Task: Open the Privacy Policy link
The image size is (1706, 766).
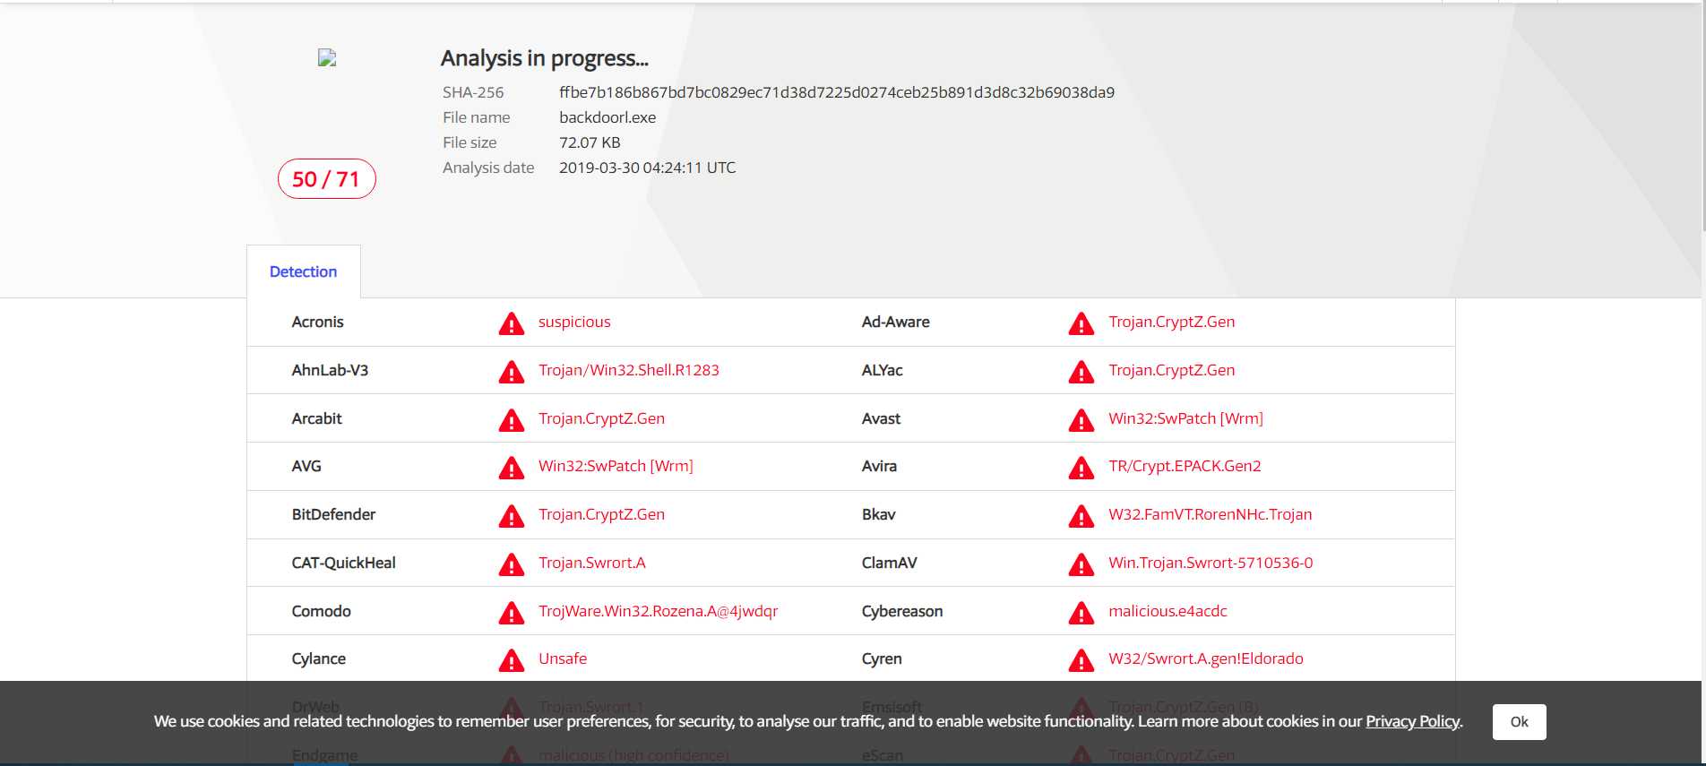Action: click(x=1412, y=721)
